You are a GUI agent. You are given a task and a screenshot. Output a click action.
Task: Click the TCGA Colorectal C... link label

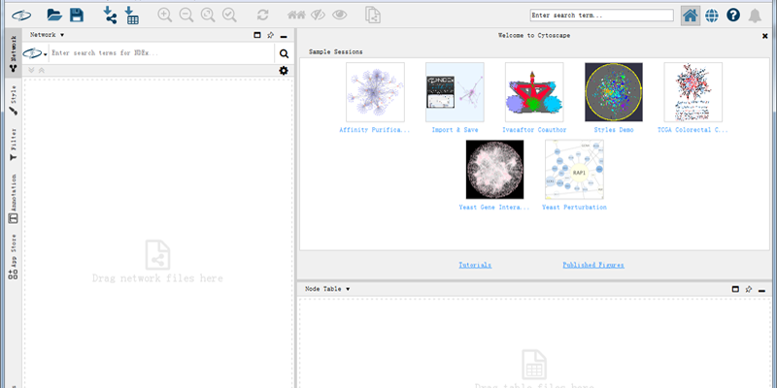(x=693, y=130)
